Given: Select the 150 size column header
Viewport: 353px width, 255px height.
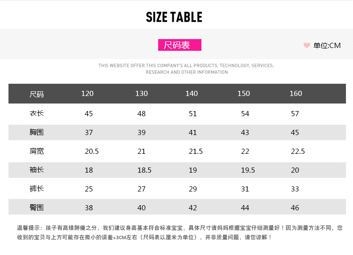Looking at the screenshot, I should pos(244,94).
